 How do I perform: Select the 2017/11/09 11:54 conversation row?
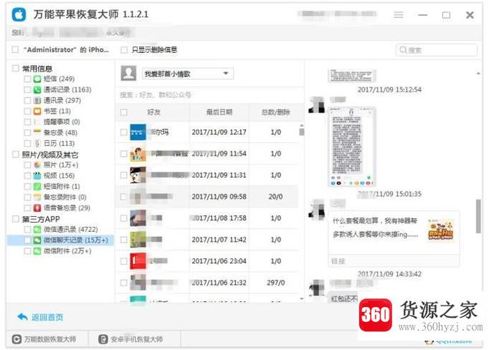click(207, 154)
